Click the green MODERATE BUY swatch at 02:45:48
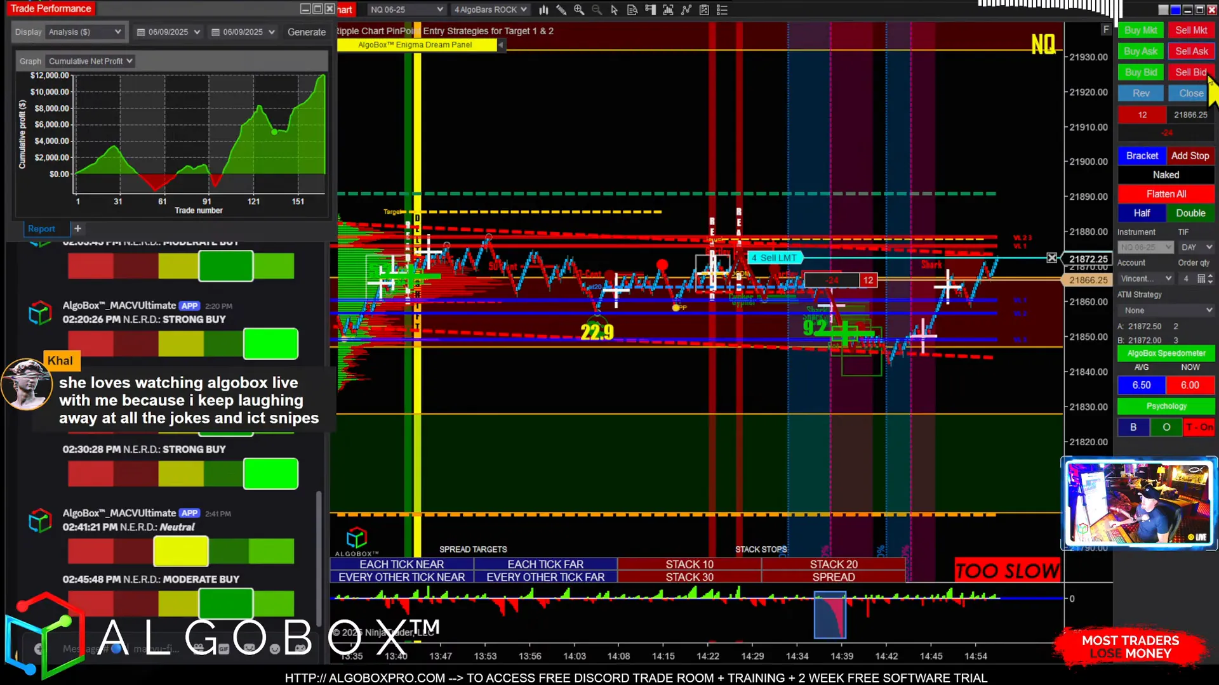The height and width of the screenshot is (685, 1219). [225, 603]
